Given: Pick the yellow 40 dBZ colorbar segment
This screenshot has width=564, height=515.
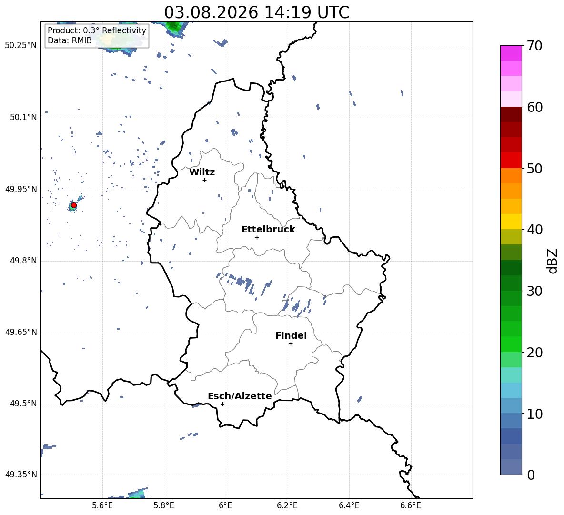Looking at the screenshot, I should (511, 222).
